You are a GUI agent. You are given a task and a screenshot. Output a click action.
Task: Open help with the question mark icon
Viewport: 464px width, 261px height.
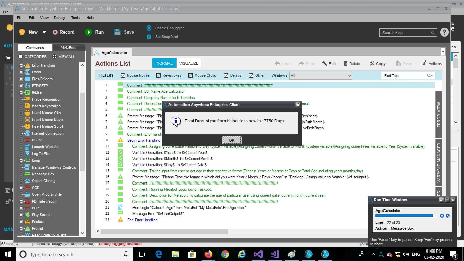[x=444, y=32]
